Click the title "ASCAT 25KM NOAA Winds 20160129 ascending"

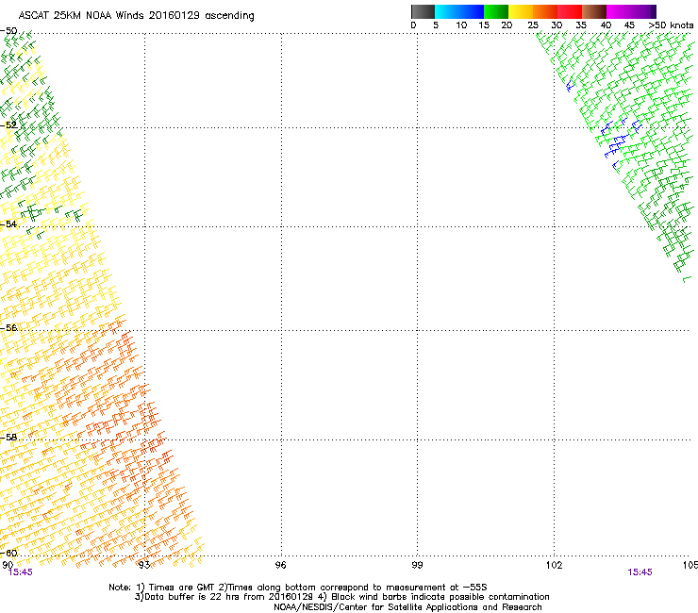136,16
